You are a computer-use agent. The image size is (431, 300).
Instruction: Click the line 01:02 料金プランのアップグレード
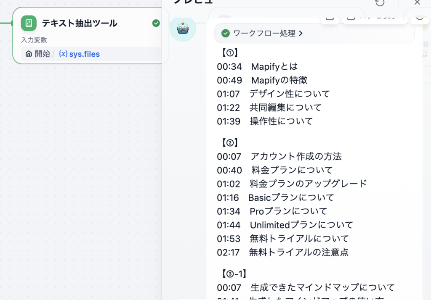(x=292, y=184)
